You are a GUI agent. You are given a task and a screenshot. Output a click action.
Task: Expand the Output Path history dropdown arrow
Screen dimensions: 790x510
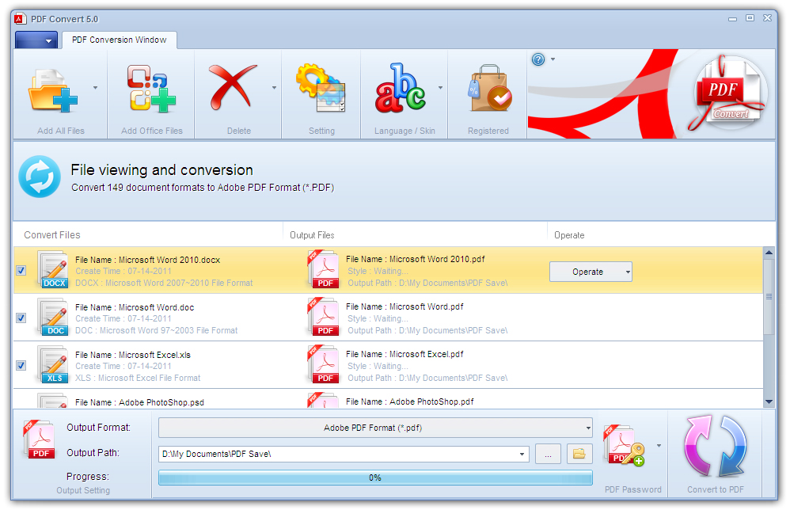[522, 454]
